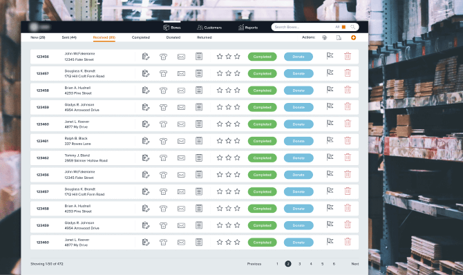Viewport: 463px width, 275px height.
Task: Click the box number 123462
Action: coord(43,158)
